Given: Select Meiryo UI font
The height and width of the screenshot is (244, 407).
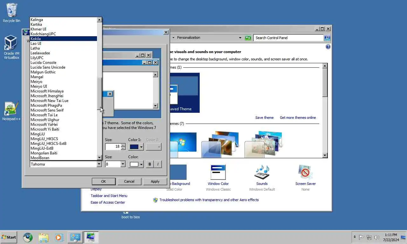Looking at the screenshot, I should tap(63, 86).
